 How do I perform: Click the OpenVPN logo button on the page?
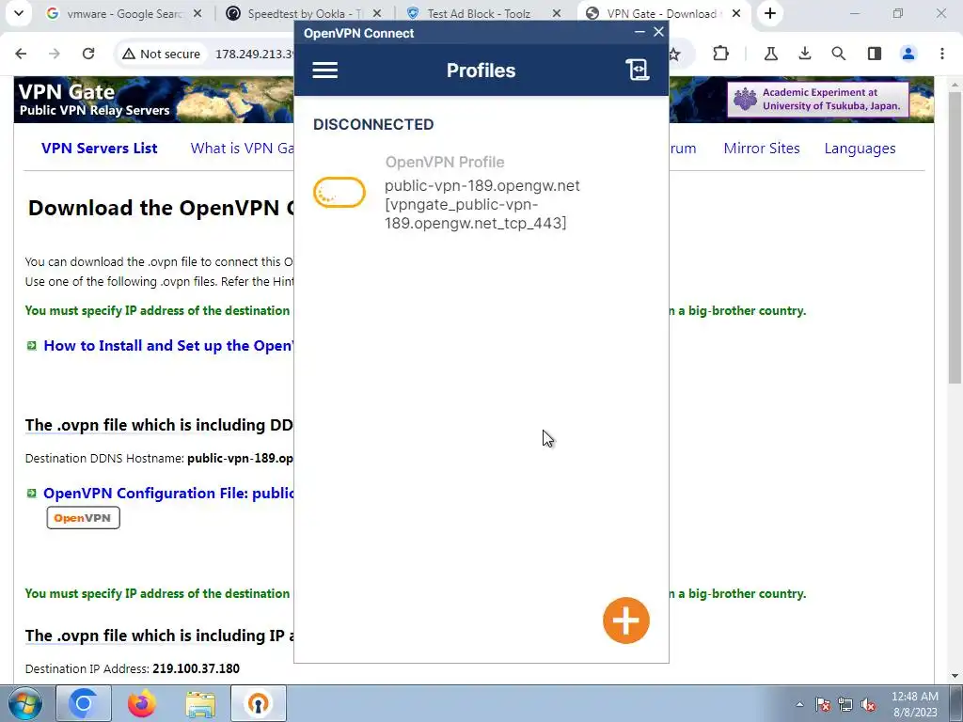click(84, 518)
